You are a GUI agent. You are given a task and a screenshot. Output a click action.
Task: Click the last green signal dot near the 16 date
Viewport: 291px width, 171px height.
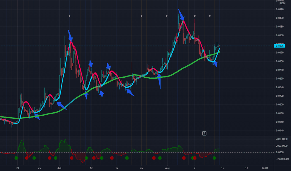(214, 158)
